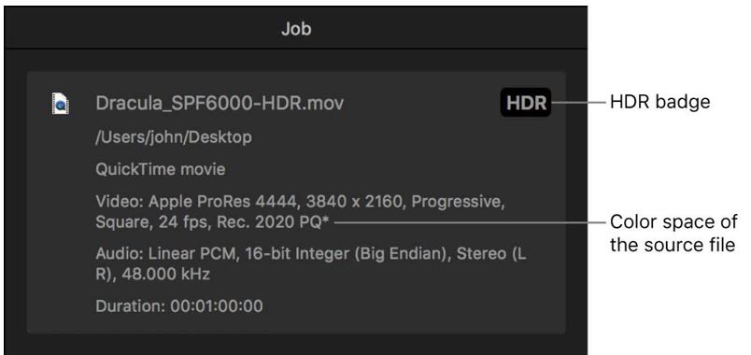Click the job summary panel background
Image resolution: width=751 pixels, height=355 pixels.
(x=296, y=203)
